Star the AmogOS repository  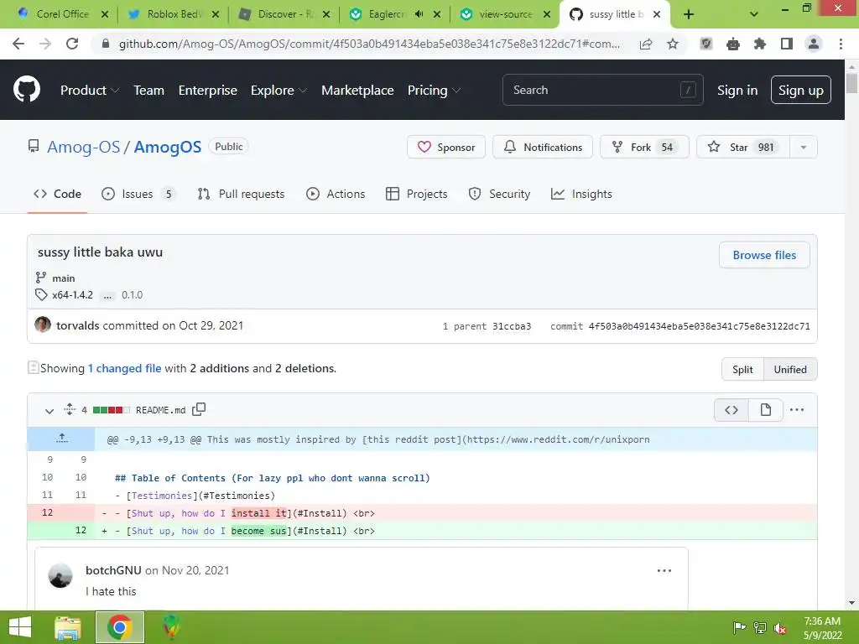[x=743, y=147]
